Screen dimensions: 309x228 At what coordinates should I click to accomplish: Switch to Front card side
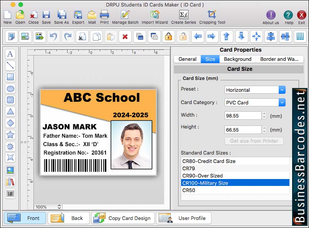pyautogui.click(x=25, y=218)
